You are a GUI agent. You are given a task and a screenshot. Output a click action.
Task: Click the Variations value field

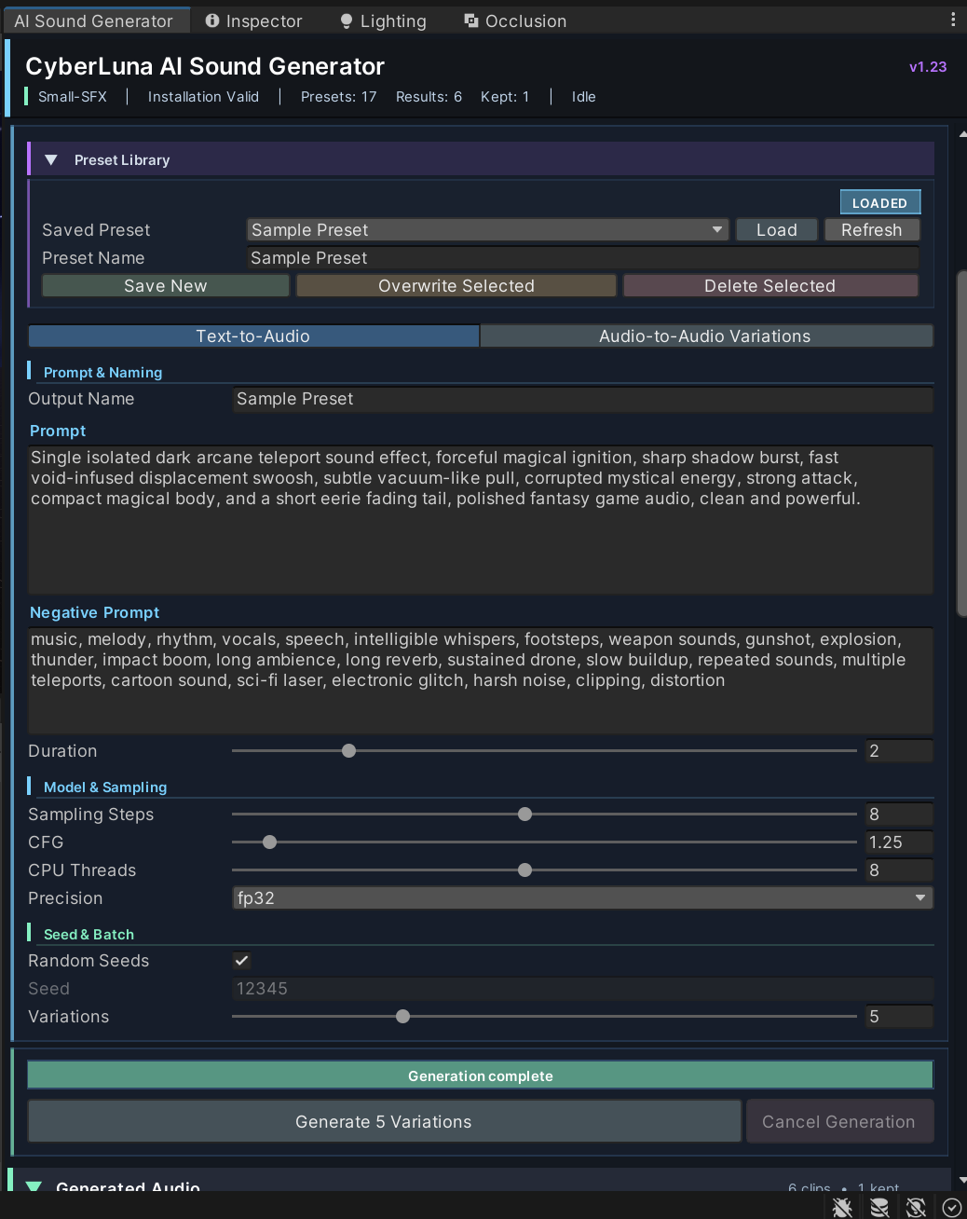click(899, 1017)
